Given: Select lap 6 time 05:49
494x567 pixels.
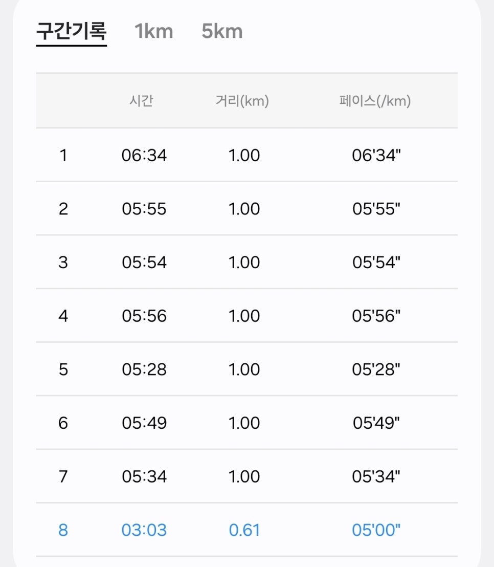Looking at the screenshot, I should 144,423.
